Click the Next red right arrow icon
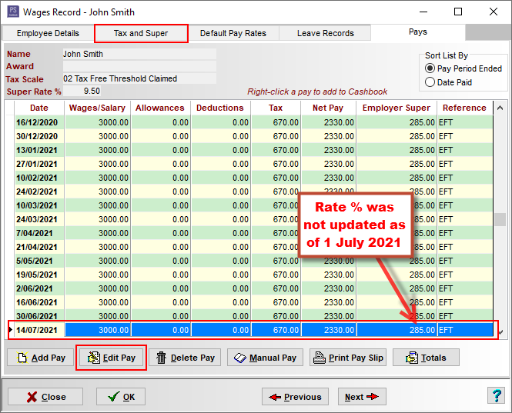The width and height of the screenshot is (512, 413). coord(373,397)
